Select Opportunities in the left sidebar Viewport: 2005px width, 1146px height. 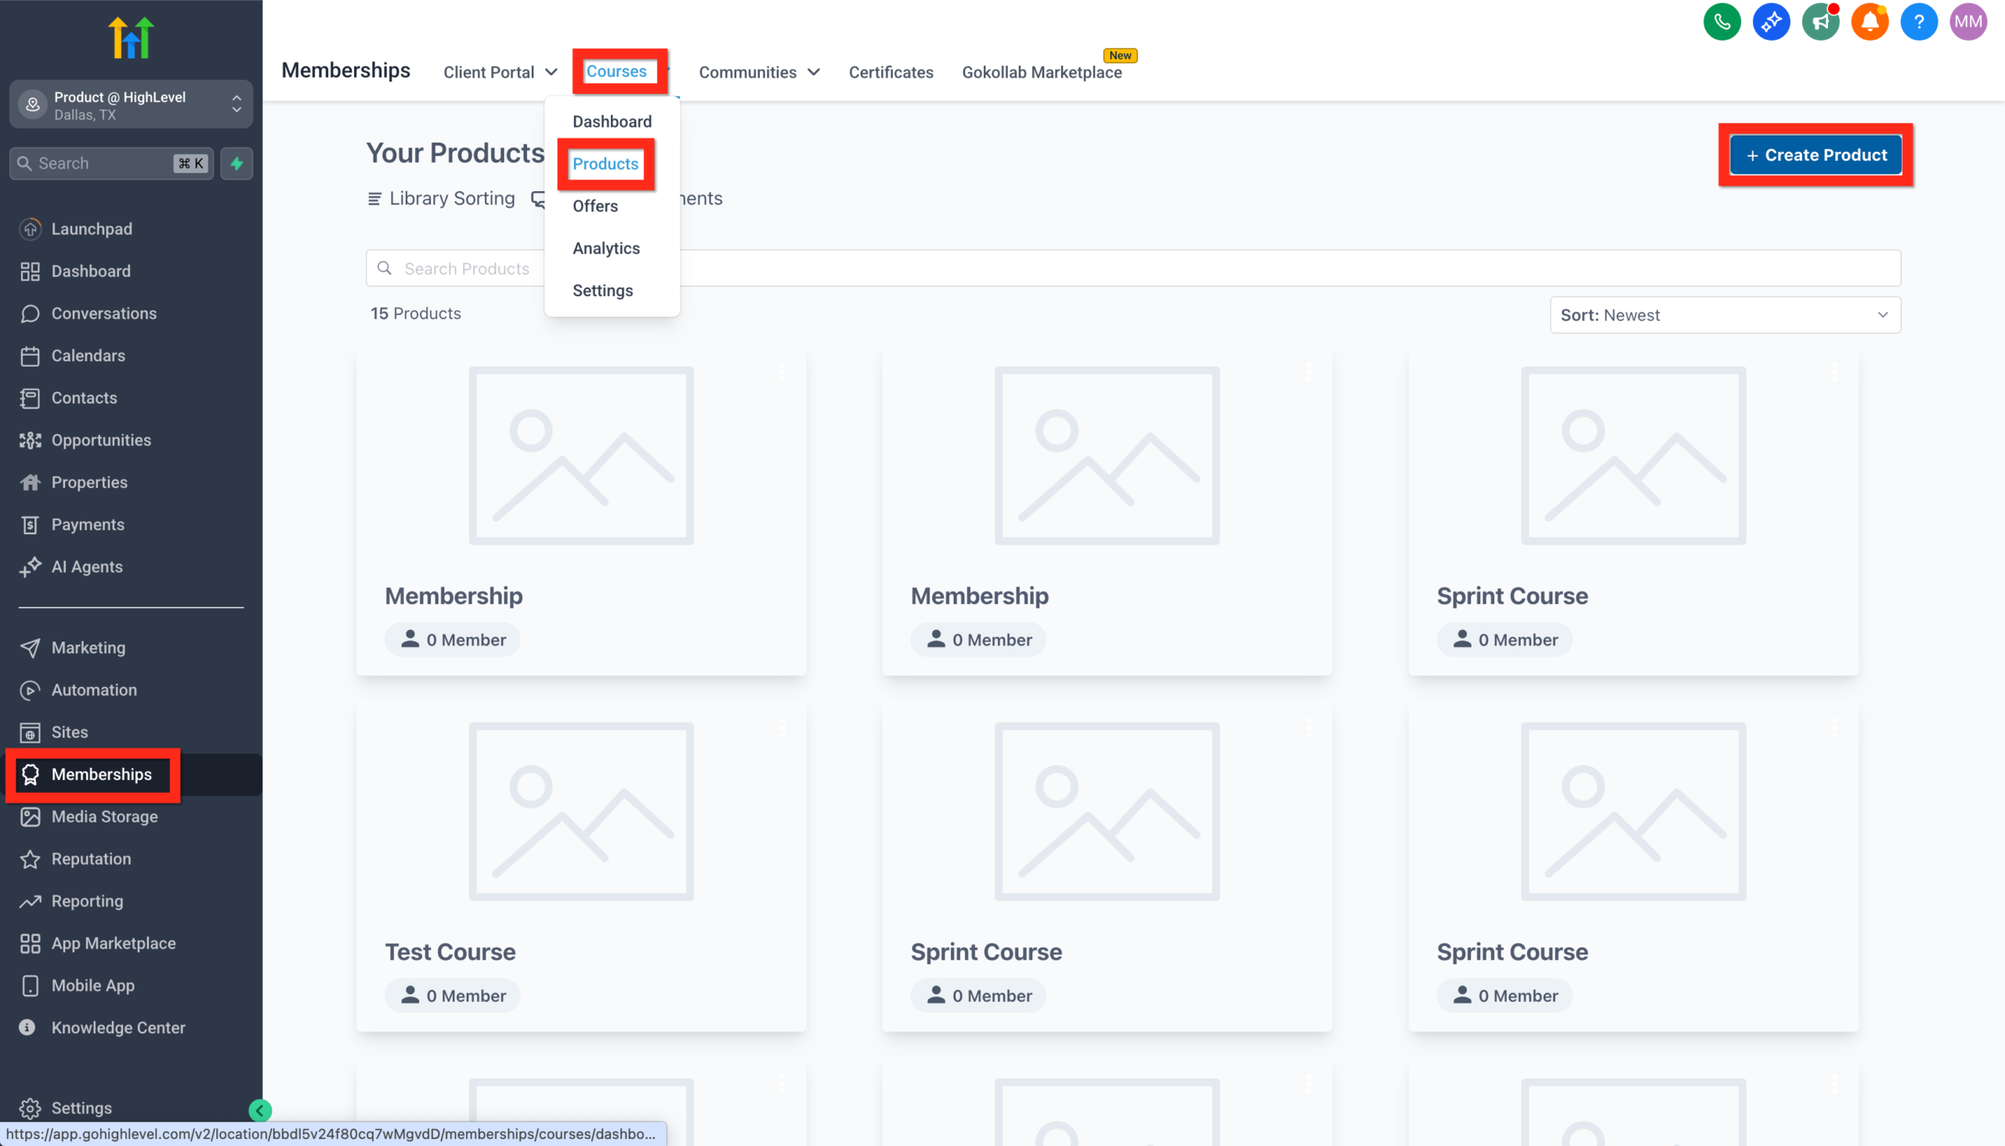coord(101,440)
